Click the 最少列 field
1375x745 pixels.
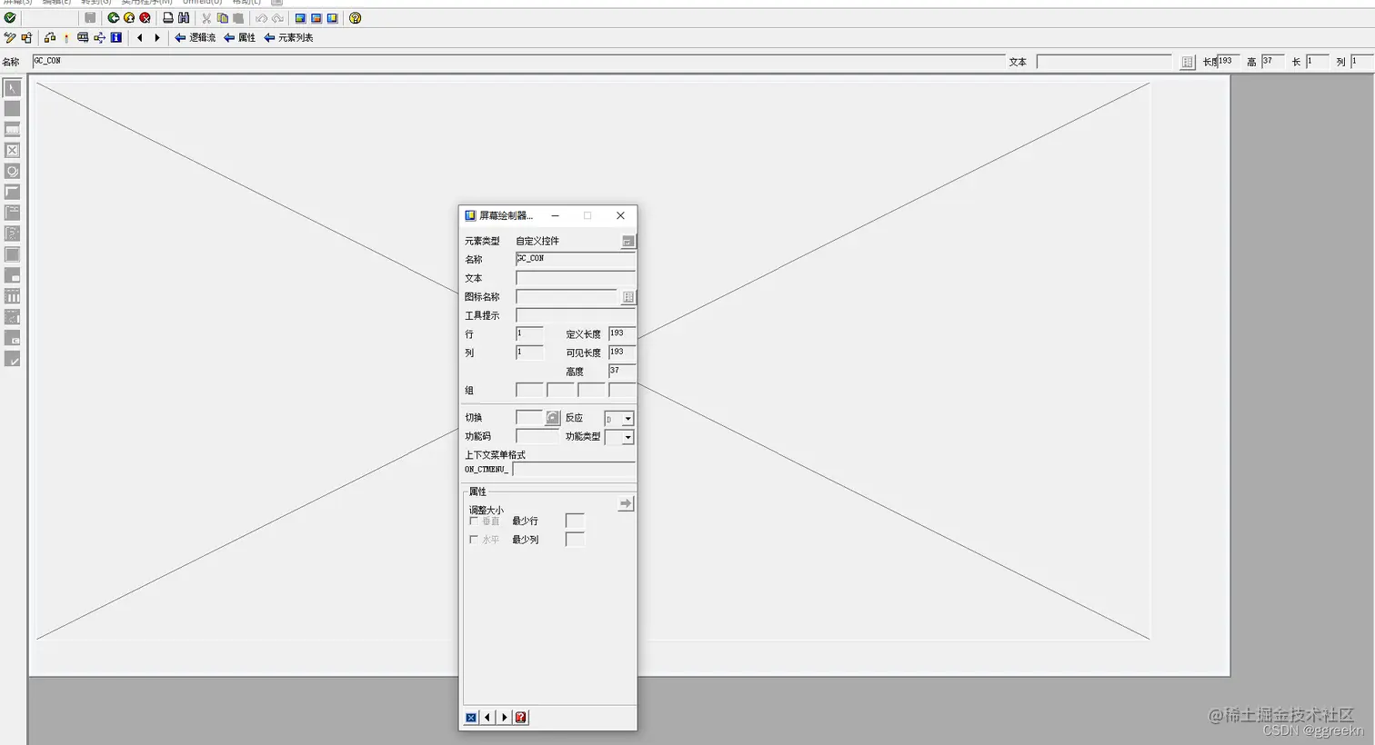point(575,540)
